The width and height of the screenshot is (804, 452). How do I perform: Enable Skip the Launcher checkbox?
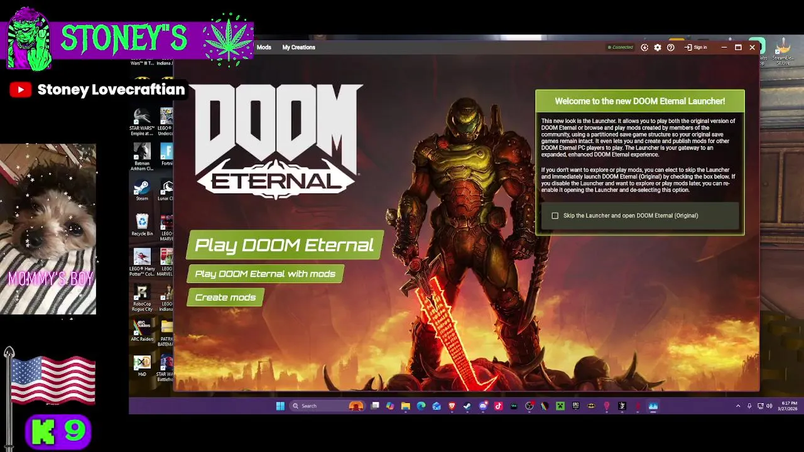tap(555, 216)
